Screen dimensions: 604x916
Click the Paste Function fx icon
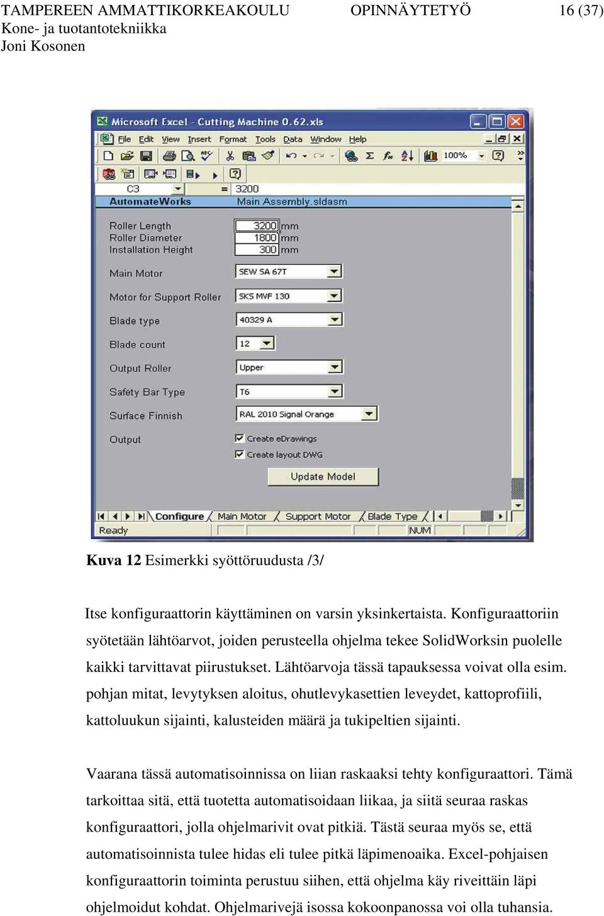tap(388, 156)
